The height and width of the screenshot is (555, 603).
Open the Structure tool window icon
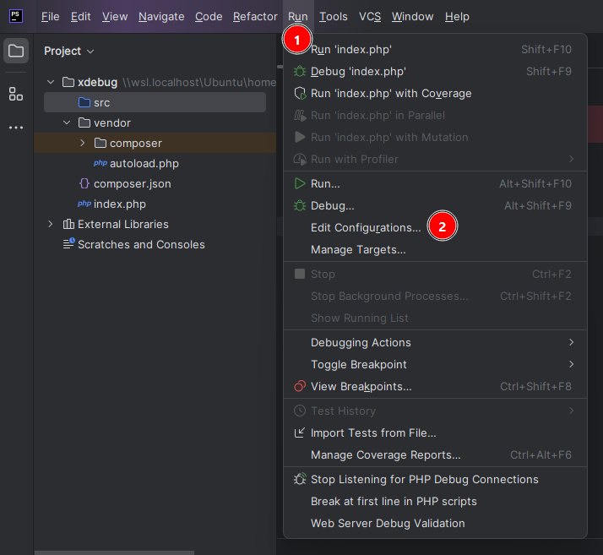pos(16,94)
